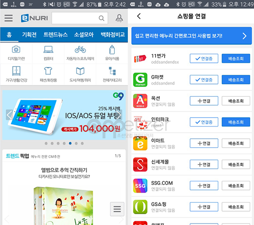Tap the search magnifier icon
Image resolution: width=254 pixels, height=225 pixels.
(x=102, y=18)
